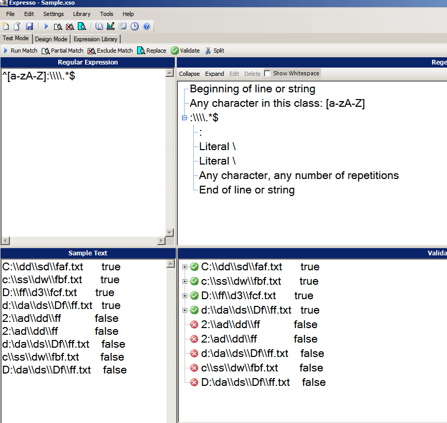Screen dimensions: 447x423
Task: Click the Sample Text scroll up arrow
Action: click(x=171, y=264)
